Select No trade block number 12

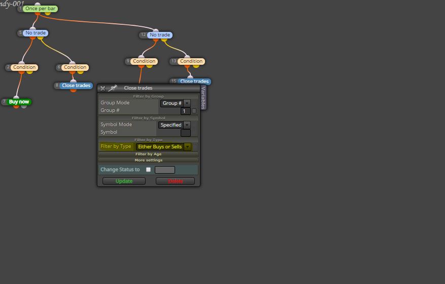point(160,35)
